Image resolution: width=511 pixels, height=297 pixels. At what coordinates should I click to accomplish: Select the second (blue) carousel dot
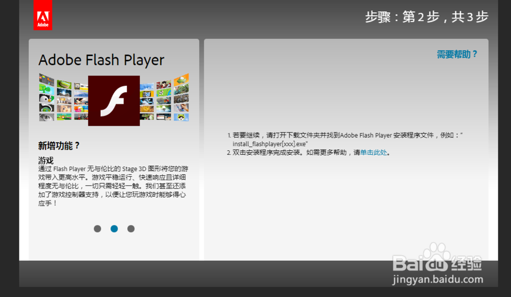tap(114, 229)
